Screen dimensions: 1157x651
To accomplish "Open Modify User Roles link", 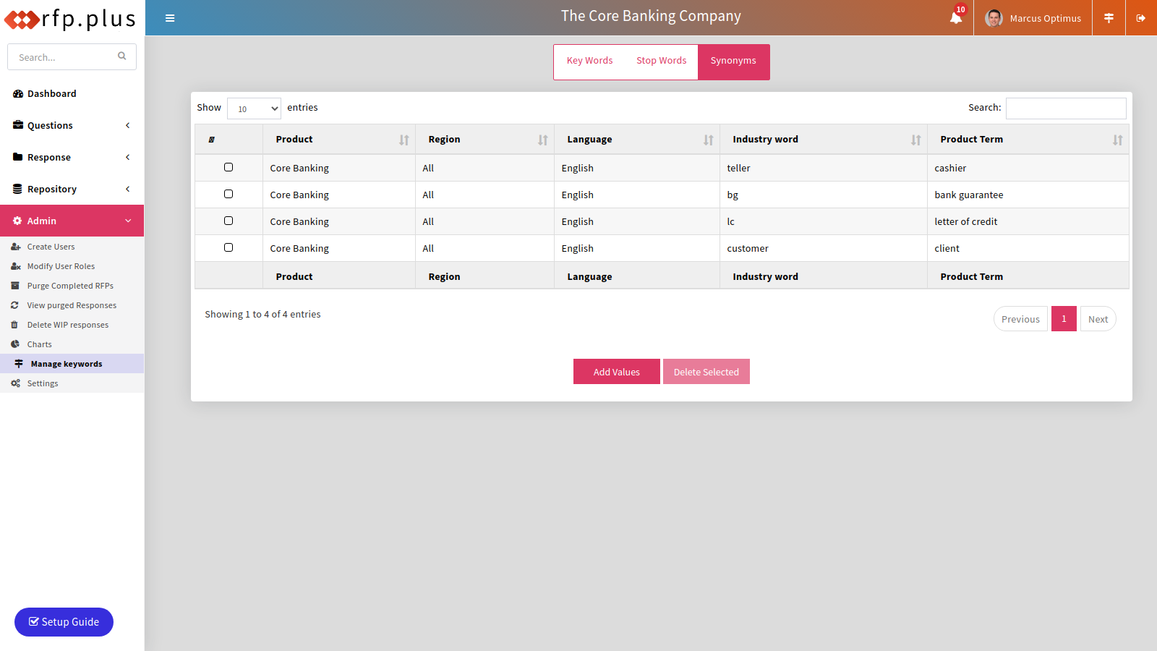I will (x=72, y=266).
